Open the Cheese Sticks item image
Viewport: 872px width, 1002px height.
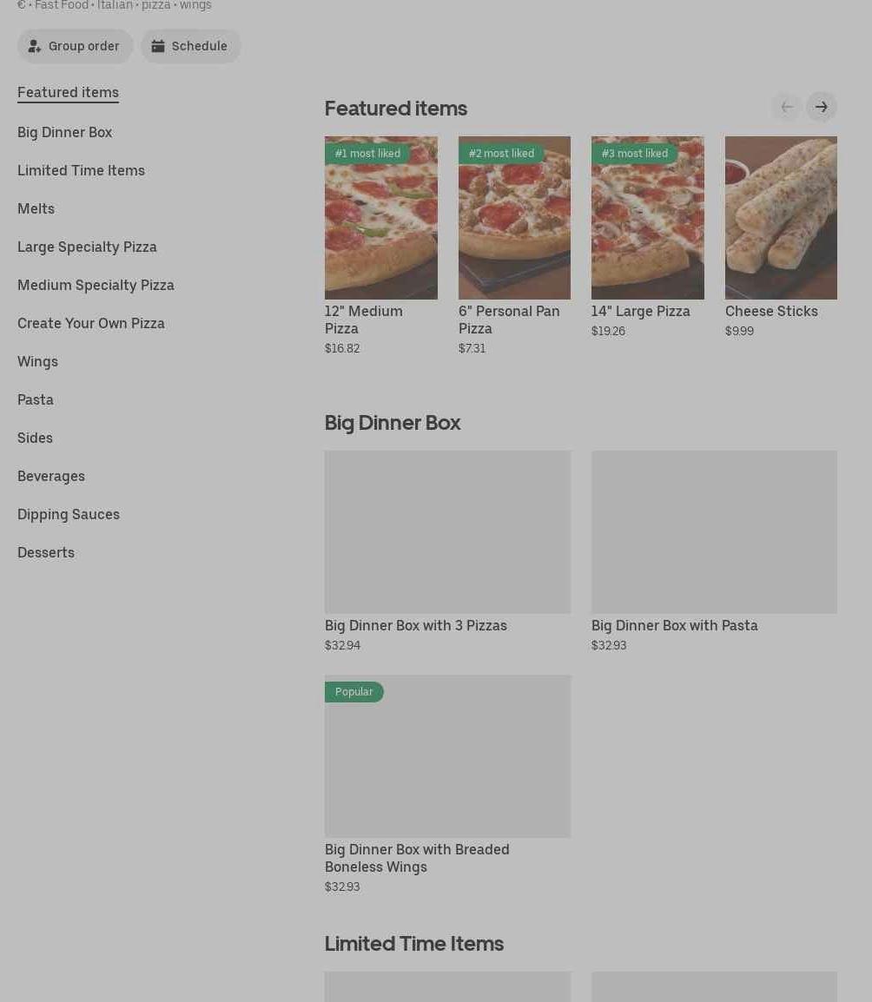tap(781, 218)
